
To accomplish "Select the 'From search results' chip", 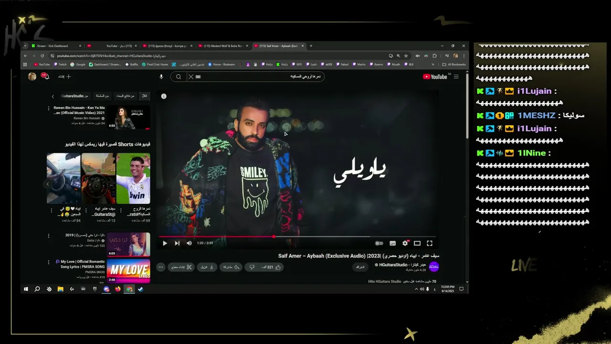I will point(126,96).
